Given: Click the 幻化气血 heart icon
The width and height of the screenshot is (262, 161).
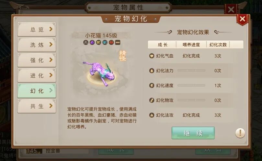Looking at the screenshot, I should 152,56.
